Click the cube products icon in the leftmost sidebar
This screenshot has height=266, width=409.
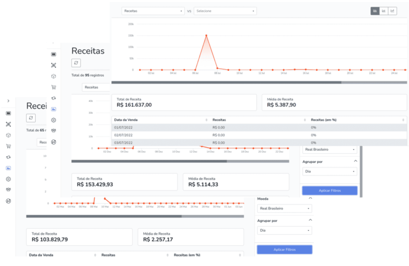point(8,135)
